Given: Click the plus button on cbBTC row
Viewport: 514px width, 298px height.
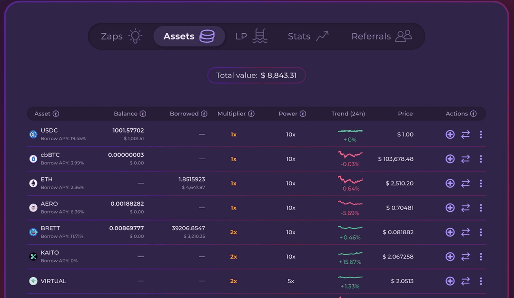Looking at the screenshot, I should [x=450, y=159].
